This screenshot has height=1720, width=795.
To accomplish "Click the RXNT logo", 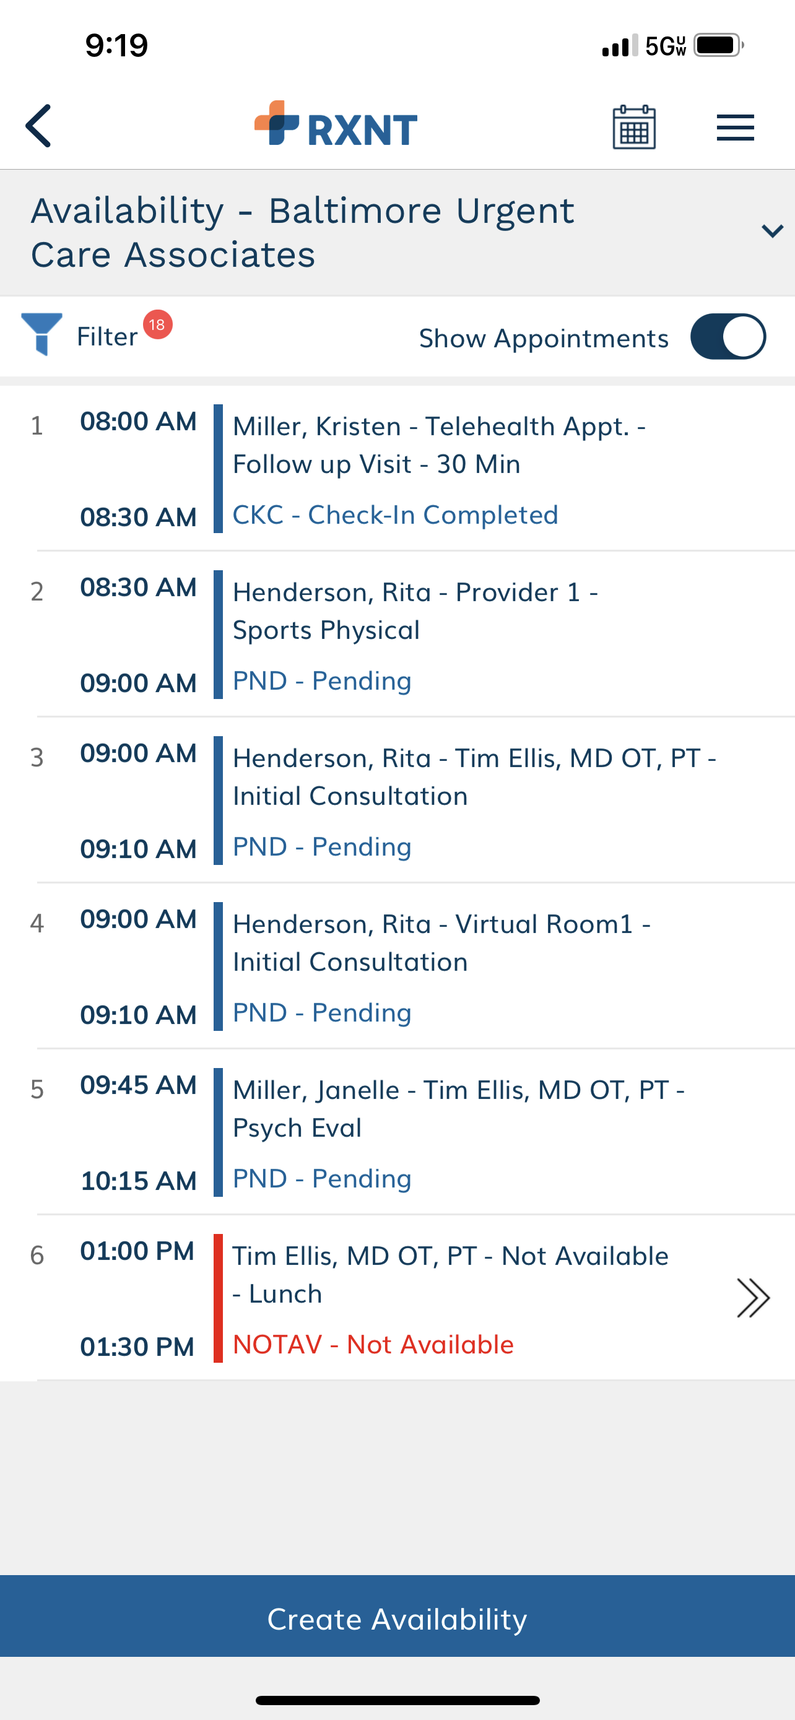I will (x=336, y=124).
